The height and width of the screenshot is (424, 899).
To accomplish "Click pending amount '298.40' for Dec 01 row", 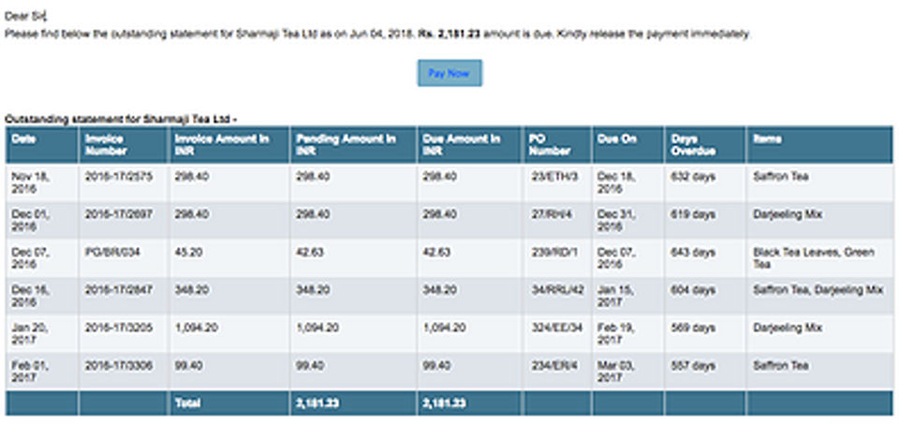I will 313,215.
